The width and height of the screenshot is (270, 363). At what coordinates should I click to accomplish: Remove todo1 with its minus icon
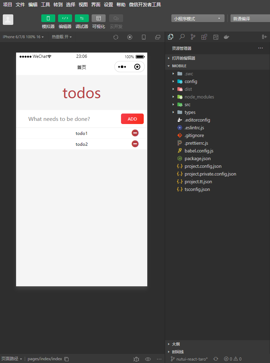135,133
